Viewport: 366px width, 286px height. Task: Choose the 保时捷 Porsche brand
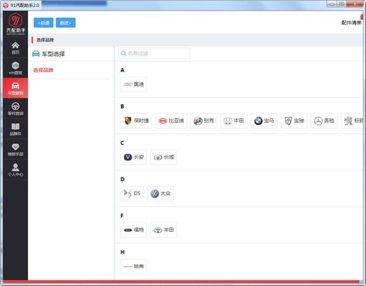(x=136, y=121)
